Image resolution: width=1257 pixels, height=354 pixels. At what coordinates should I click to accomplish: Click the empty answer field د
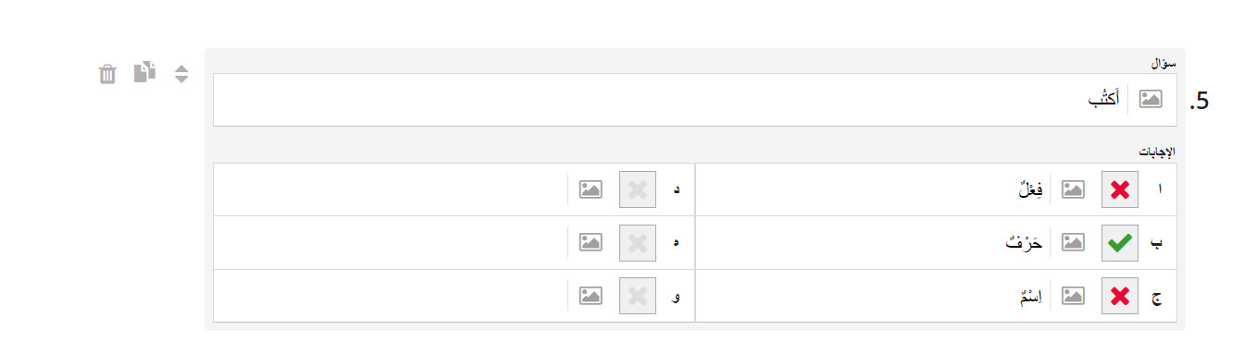(x=391, y=189)
